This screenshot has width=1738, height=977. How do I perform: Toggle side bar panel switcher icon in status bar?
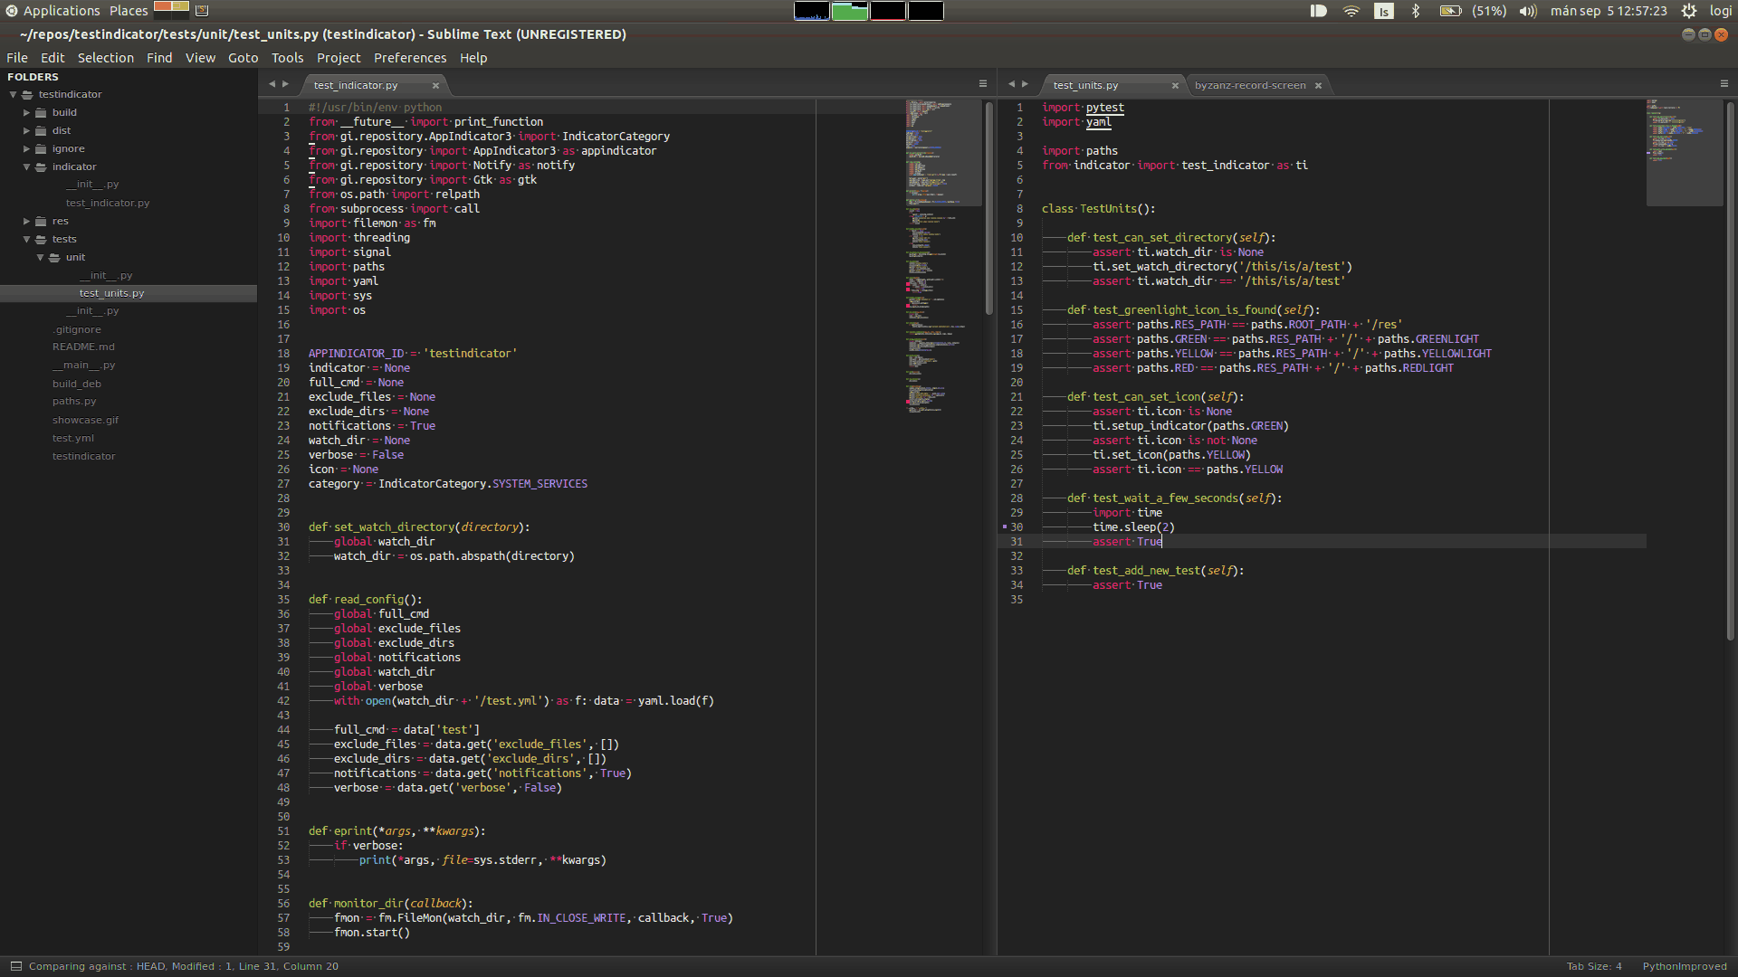tap(15, 966)
